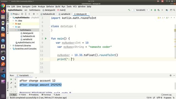The width and height of the screenshot is (176, 99).
Task: Select the datatype.kt editor tab
Action: [81, 14]
